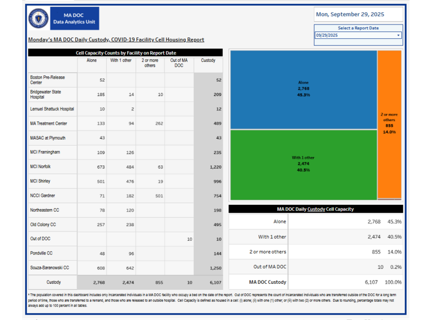The height and width of the screenshot is (320, 427).
Task: Select the Out of MA DOC summary row
Action: [x=315, y=267]
